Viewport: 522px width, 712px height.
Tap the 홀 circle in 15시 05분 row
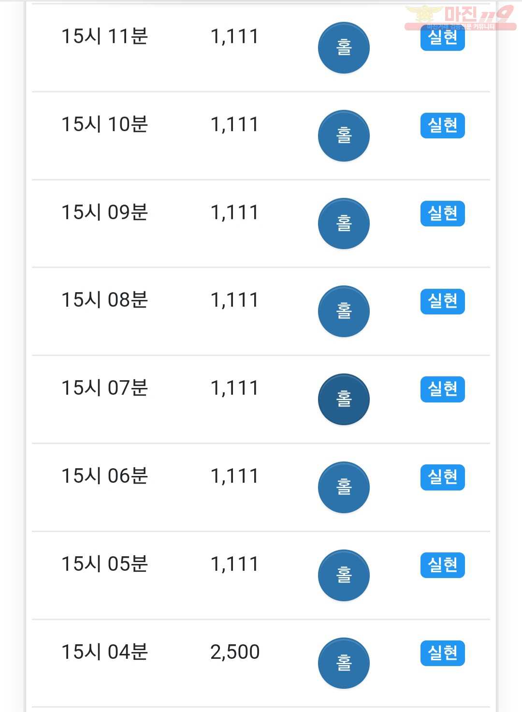344,576
